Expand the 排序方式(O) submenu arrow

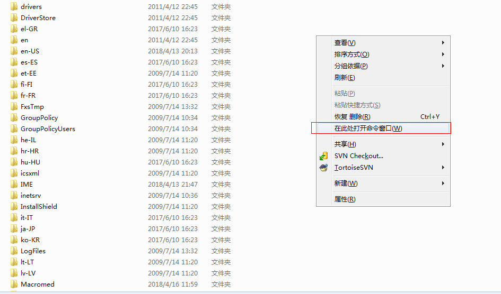click(443, 54)
